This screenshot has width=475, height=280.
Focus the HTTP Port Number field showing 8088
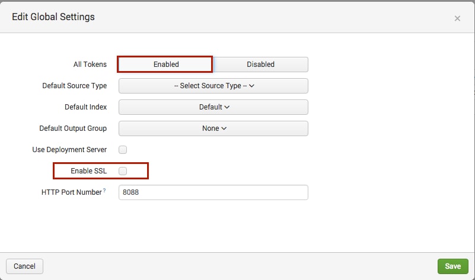click(213, 192)
